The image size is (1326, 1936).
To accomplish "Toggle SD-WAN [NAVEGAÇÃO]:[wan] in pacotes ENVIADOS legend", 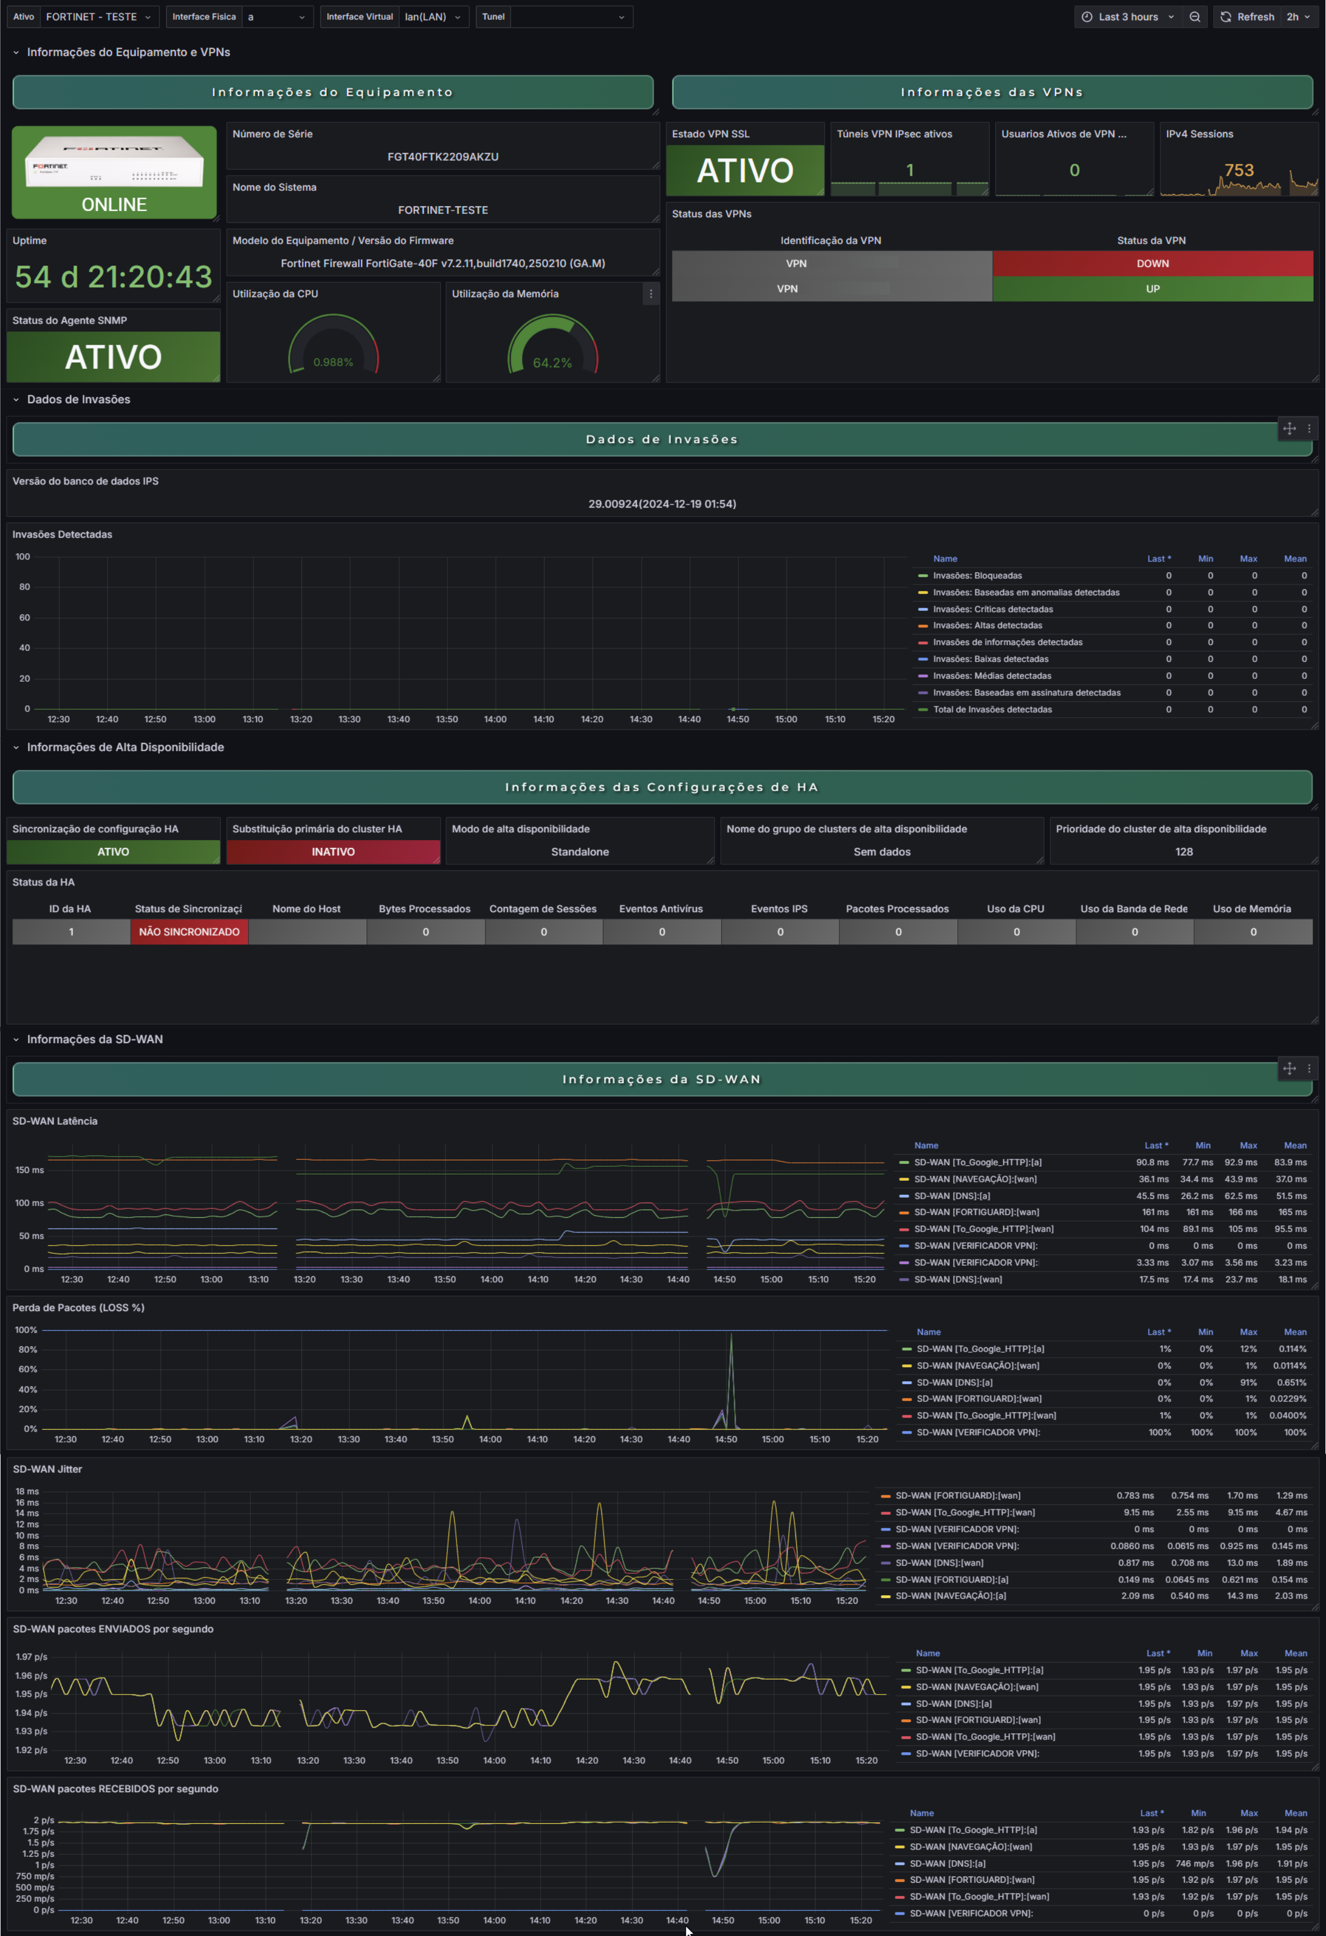I will pyautogui.click(x=977, y=1687).
